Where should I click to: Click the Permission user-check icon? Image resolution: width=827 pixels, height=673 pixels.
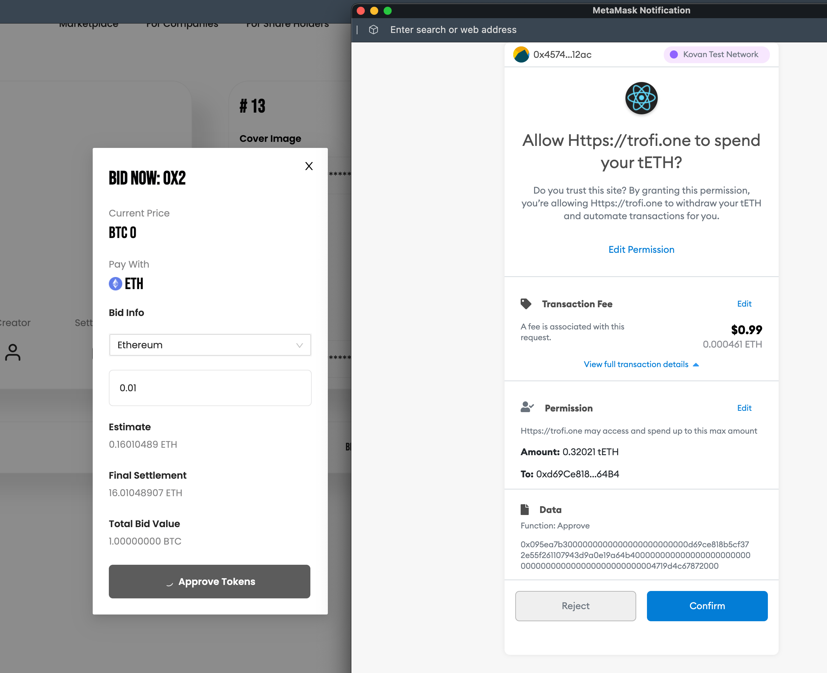(527, 407)
